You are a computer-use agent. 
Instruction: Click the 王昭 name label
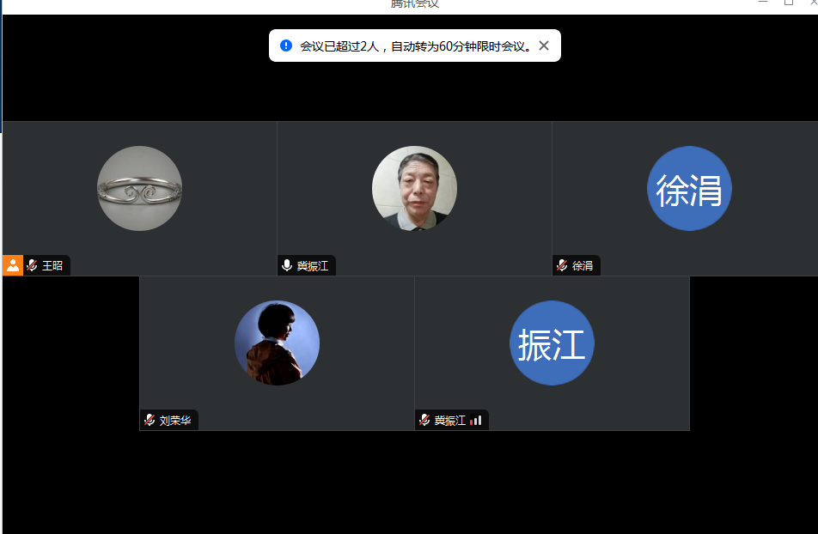tap(52, 266)
